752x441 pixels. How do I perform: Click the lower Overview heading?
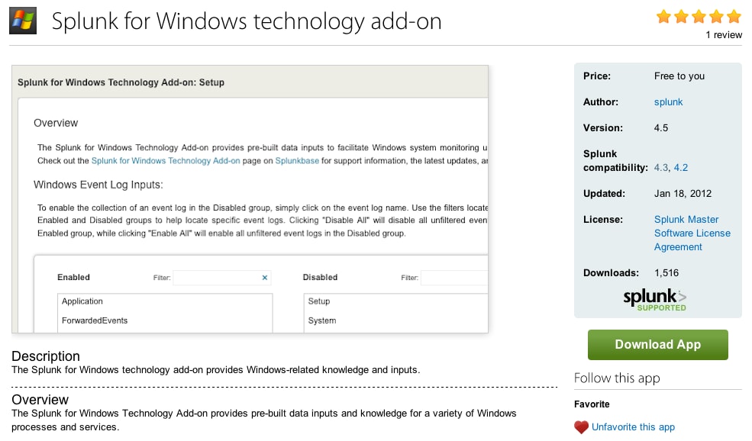click(40, 400)
